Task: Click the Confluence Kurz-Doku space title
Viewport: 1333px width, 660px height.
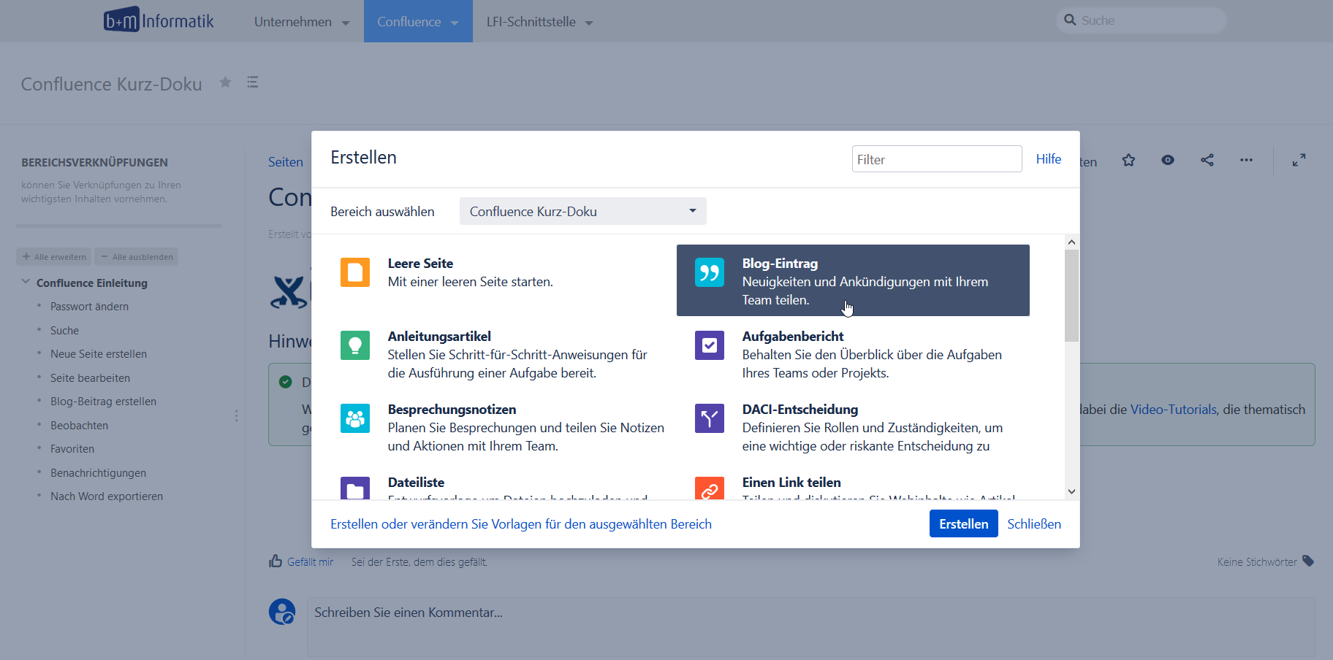Action: tap(111, 84)
